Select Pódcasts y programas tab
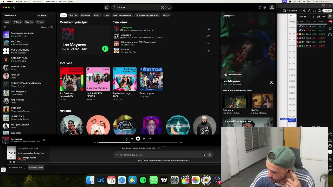Screen dimensions: 333x187 tap(122, 15)
